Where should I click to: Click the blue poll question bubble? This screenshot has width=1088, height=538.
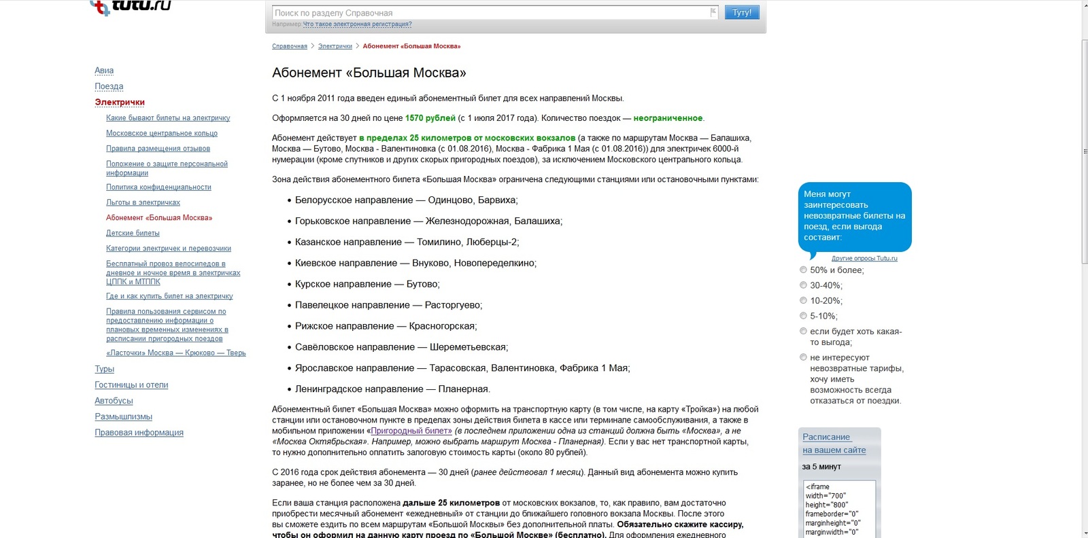855,217
